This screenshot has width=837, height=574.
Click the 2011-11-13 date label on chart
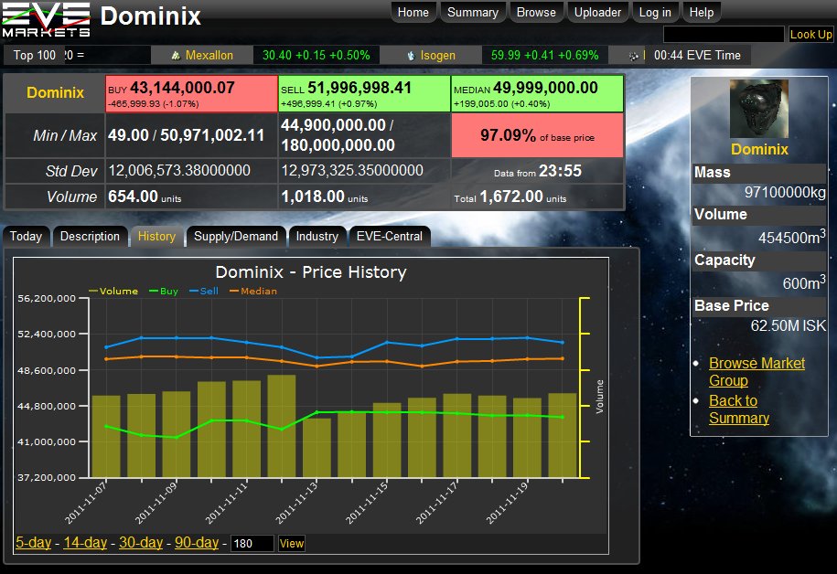(x=296, y=503)
